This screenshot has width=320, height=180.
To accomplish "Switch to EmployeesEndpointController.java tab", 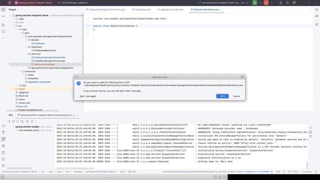I will [x=105, y=9].
